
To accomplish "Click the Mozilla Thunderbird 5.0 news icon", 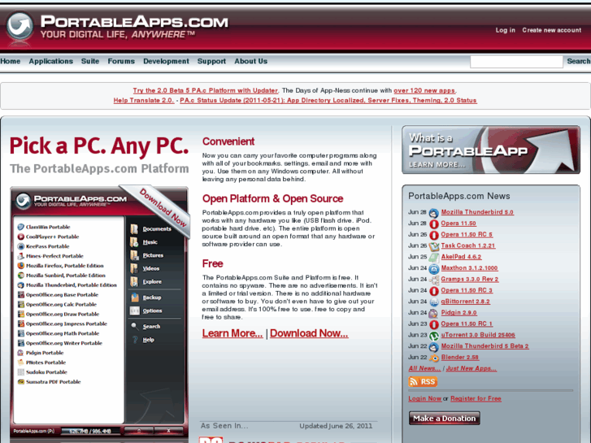I will 434,213.
